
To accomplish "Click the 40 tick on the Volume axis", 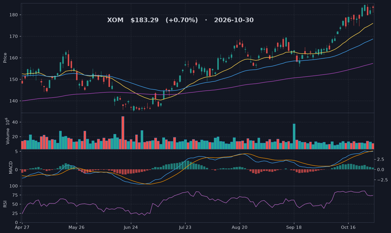I will coord(16,122).
